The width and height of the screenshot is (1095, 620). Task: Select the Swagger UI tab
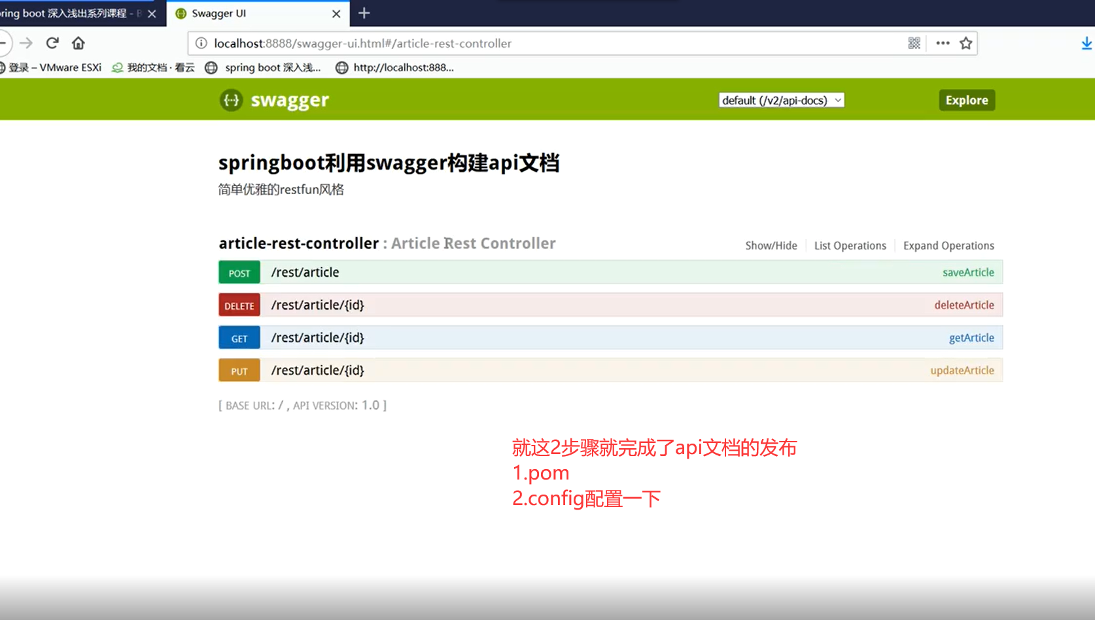coord(258,13)
